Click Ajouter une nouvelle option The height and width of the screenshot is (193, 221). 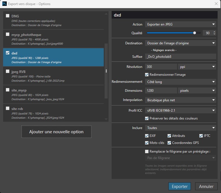point(57,132)
